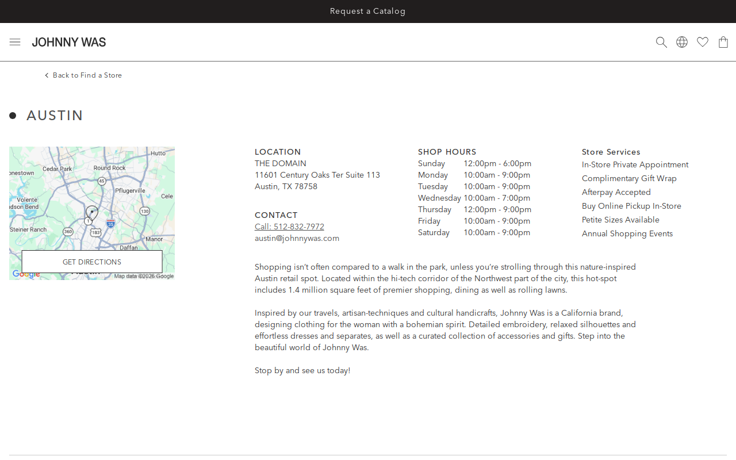
Task: Call the store at 512-832-7972
Action: (289, 227)
